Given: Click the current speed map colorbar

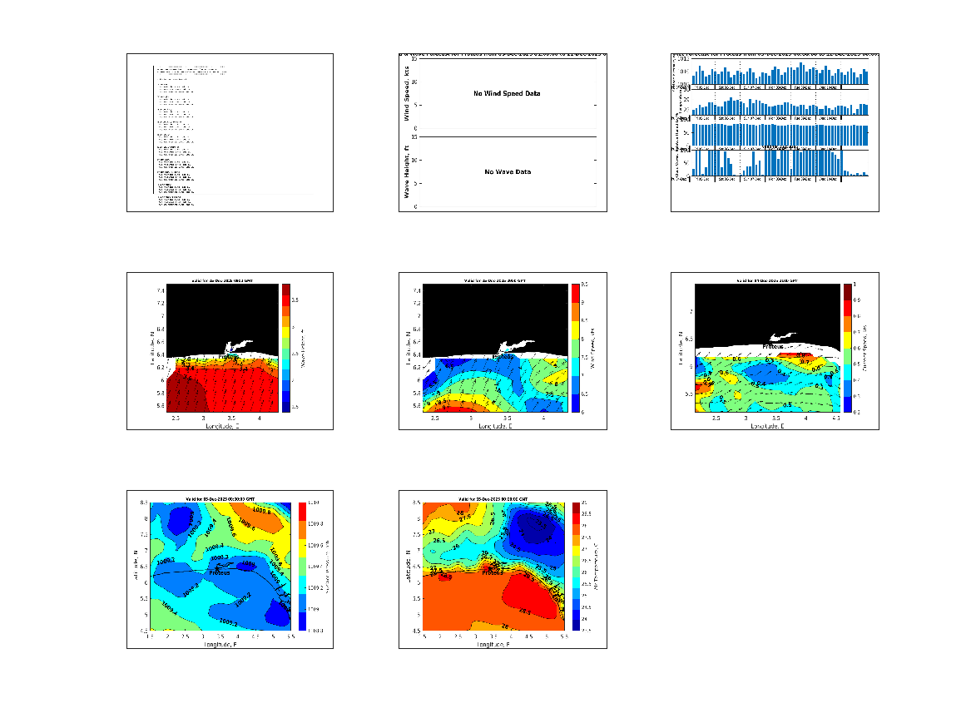Looking at the screenshot, I should [x=848, y=347].
